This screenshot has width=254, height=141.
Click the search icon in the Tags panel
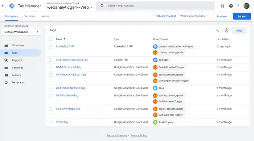217,30
